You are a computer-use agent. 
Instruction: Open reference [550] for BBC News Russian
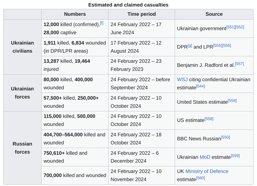[x=225, y=137]
